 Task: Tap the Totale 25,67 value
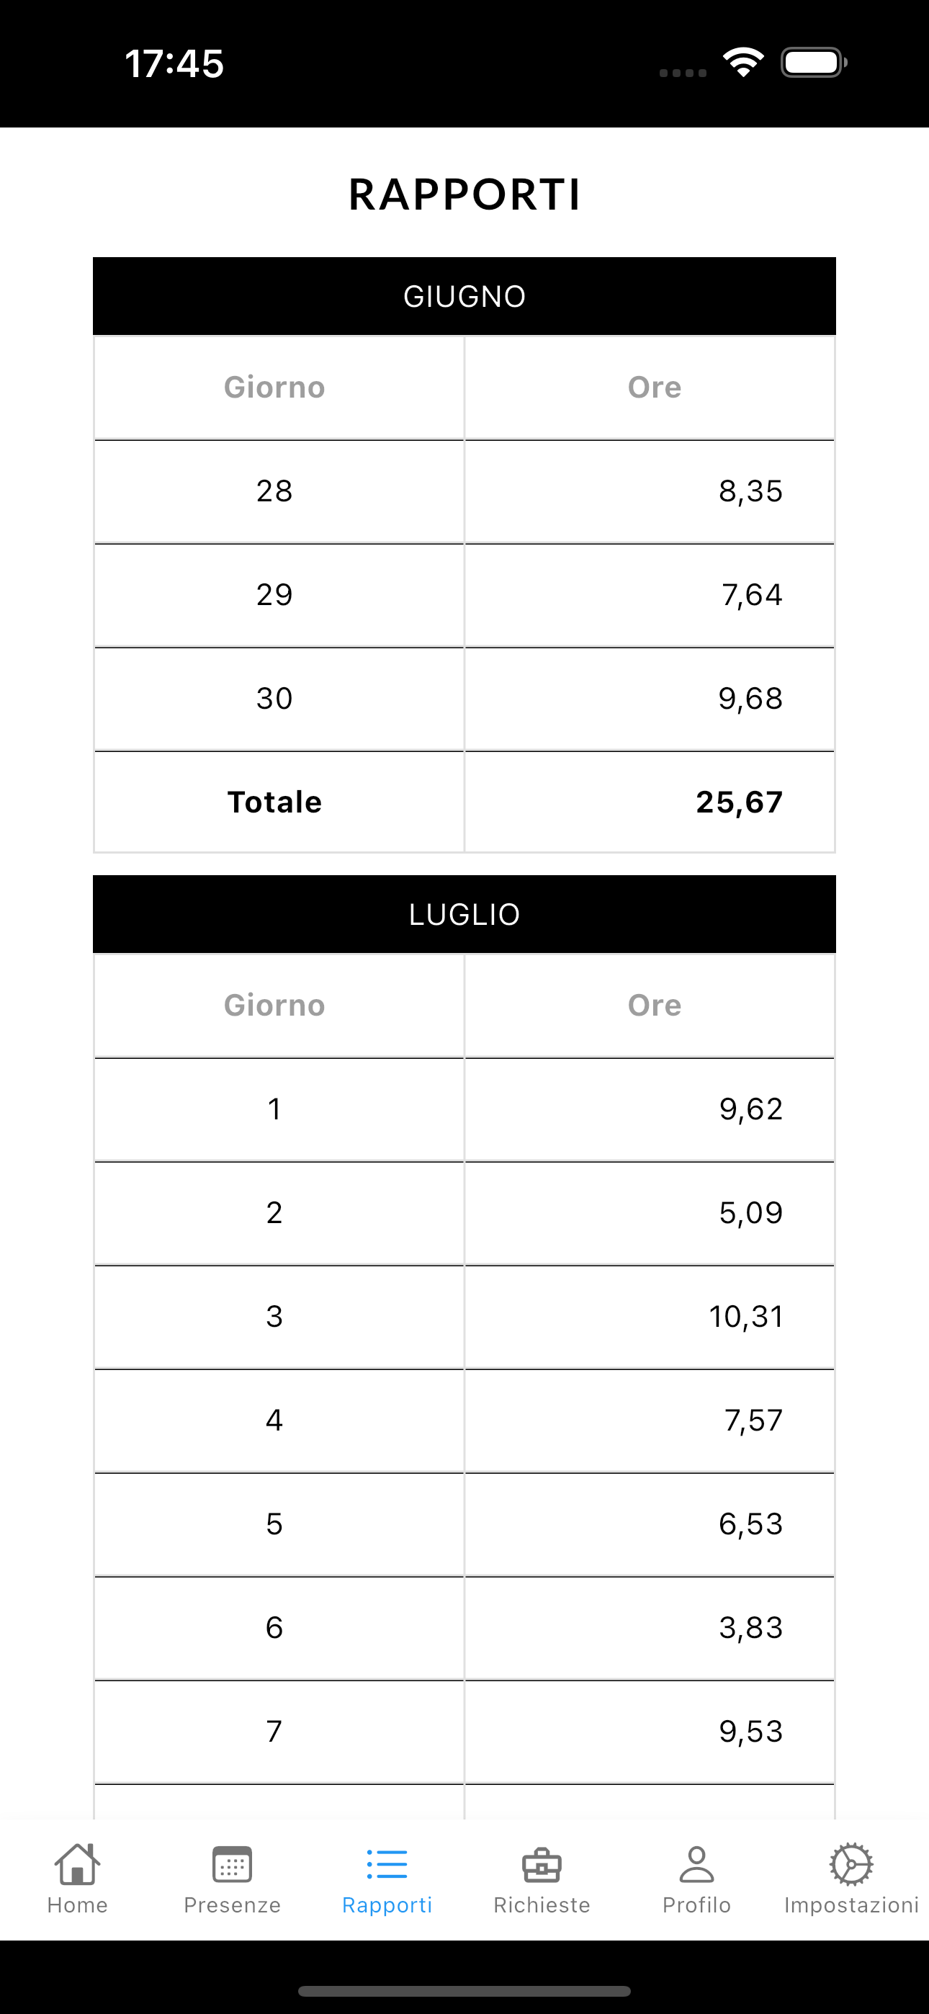(739, 802)
